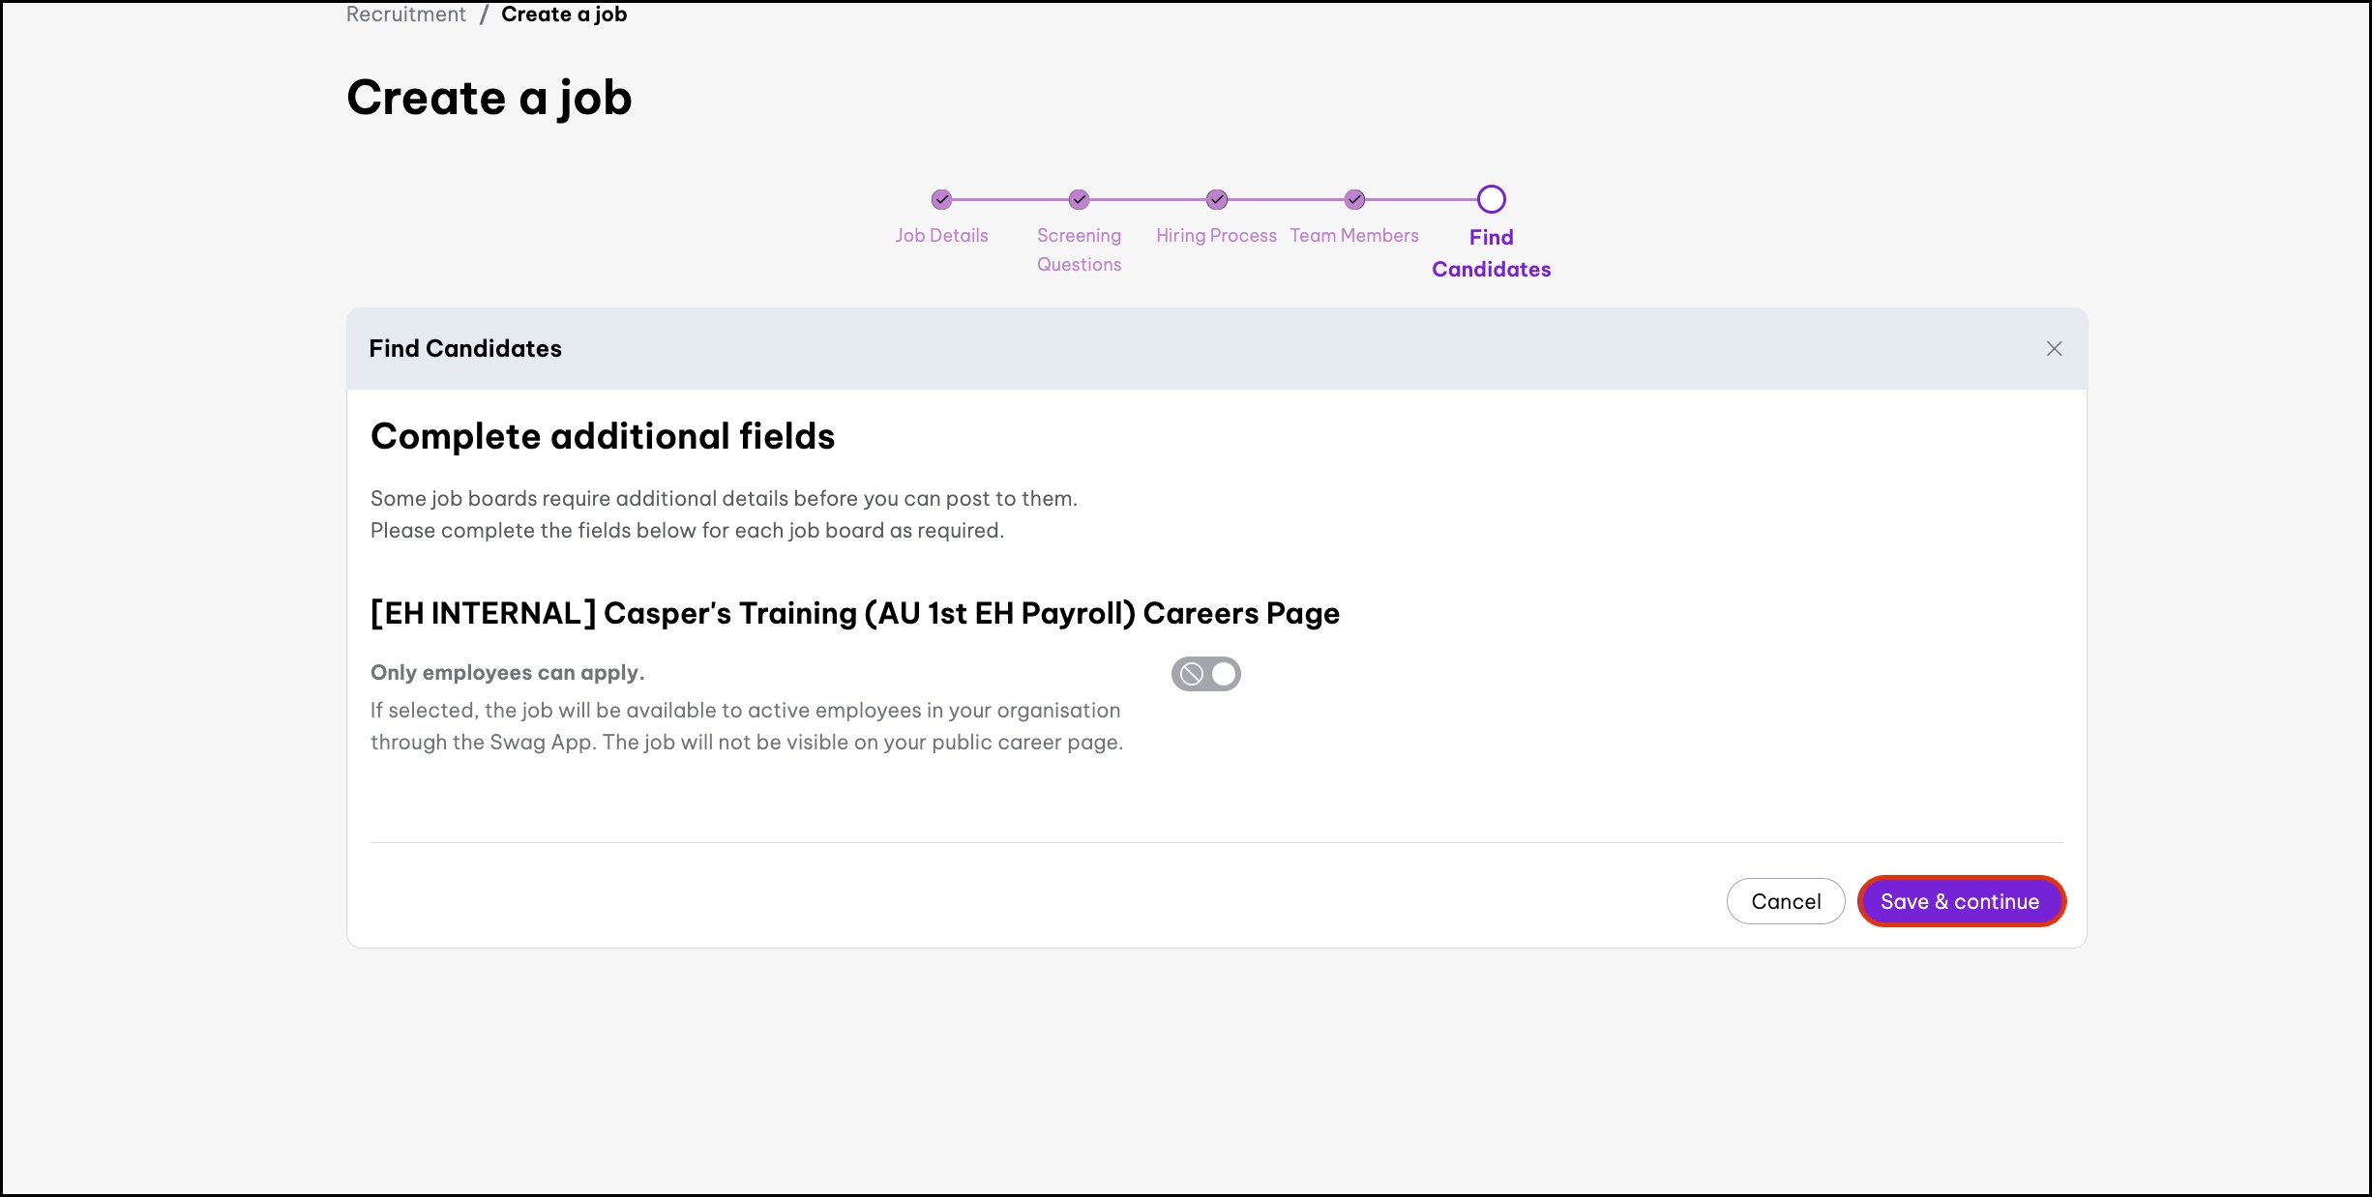2372x1197 pixels.
Task: Click the Job Details checkmark step circle
Action: pyautogui.click(x=941, y=199)
